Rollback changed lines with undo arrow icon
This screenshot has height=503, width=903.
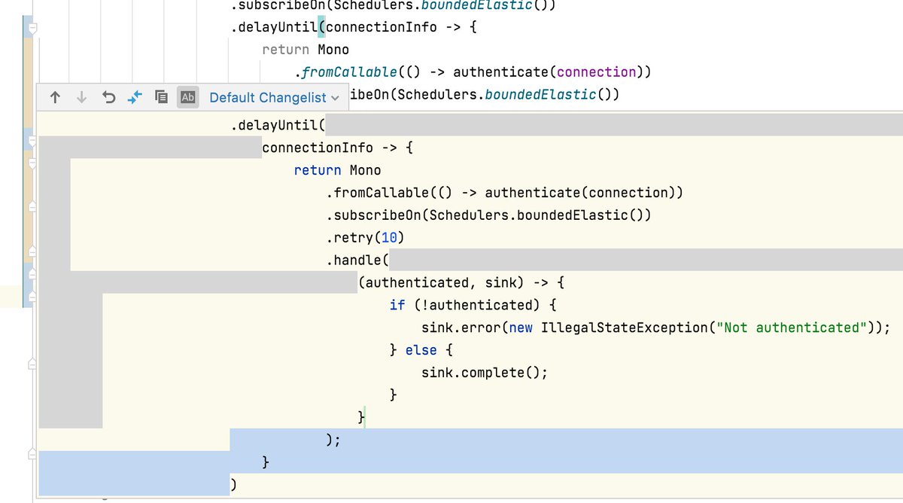108,97
